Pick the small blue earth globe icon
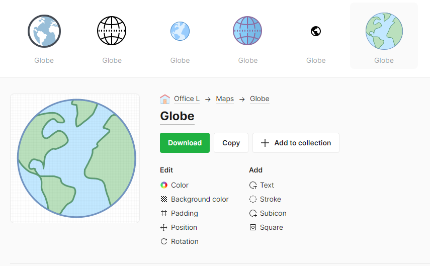This screenshot has width=430, height=266. [x=180, y=31]
